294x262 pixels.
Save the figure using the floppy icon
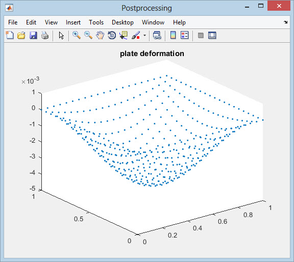pyautogui.click(x=33, y=35)
